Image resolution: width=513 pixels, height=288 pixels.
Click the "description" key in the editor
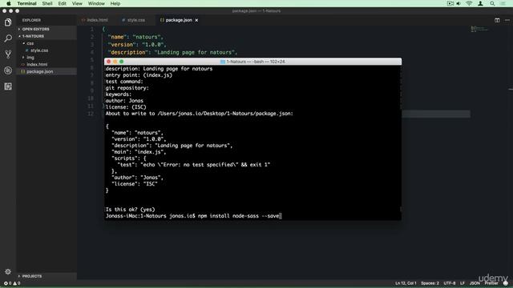pyautogui.click(x=127, y=52)
